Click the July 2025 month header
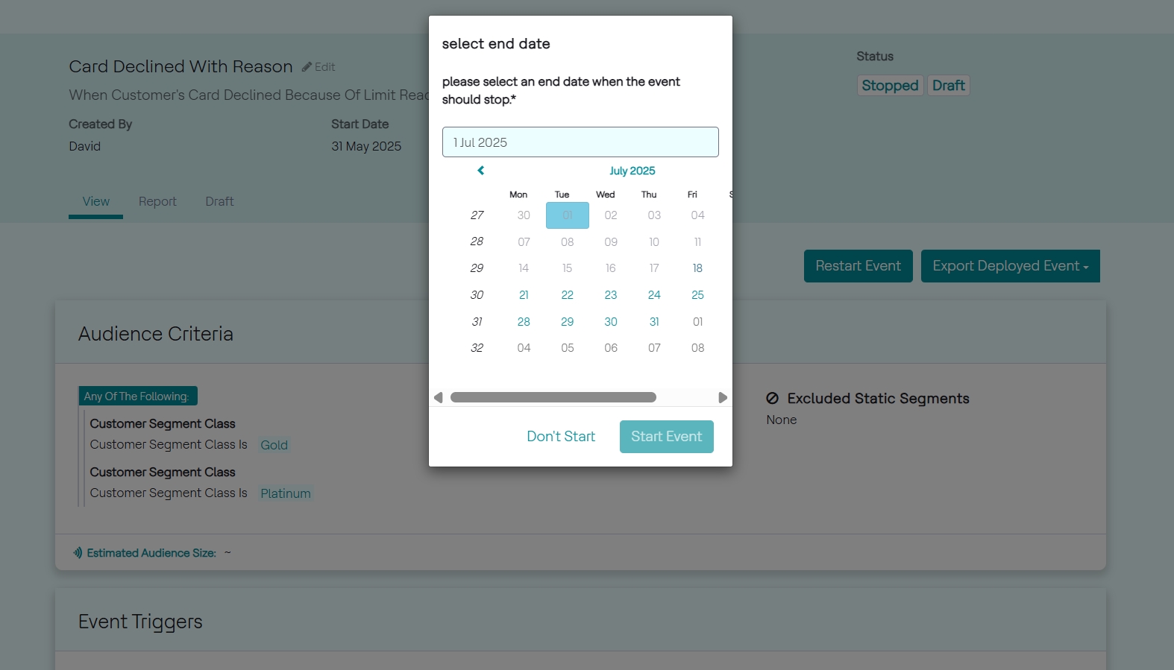Screen dimensions: 1174x670 coord(632,171)
